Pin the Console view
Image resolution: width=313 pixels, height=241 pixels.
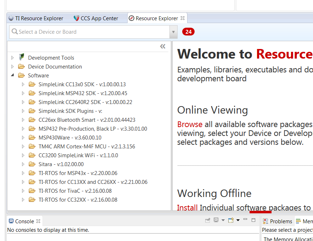tap(208, 220)
